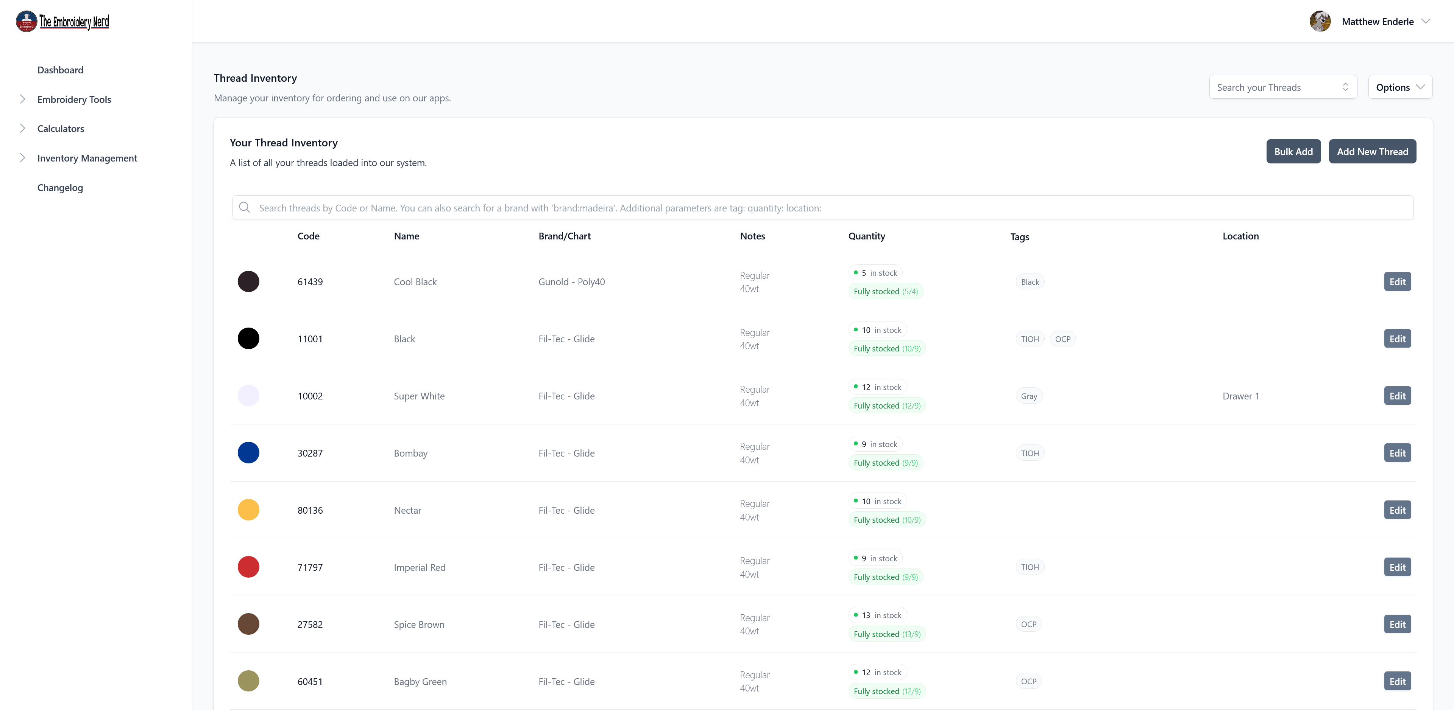Open the Changelog page
This screenshot has width=1454, height=710.
pos(60,188)
